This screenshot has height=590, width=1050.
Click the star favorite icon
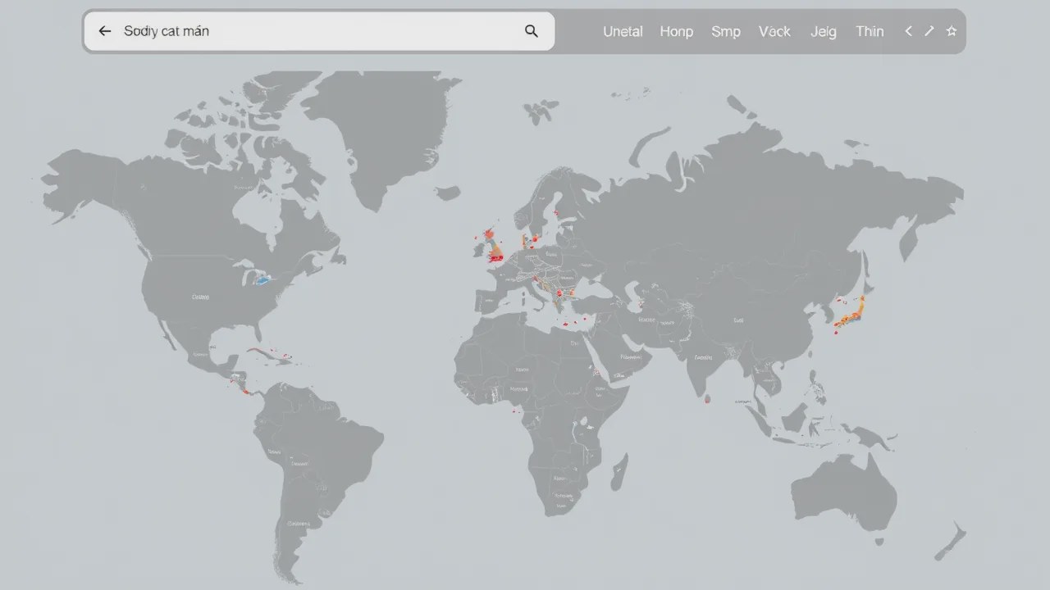[x=952, y=31]
